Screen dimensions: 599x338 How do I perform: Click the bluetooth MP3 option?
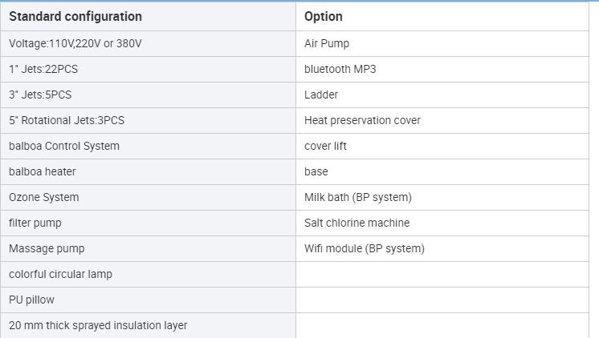340,69
